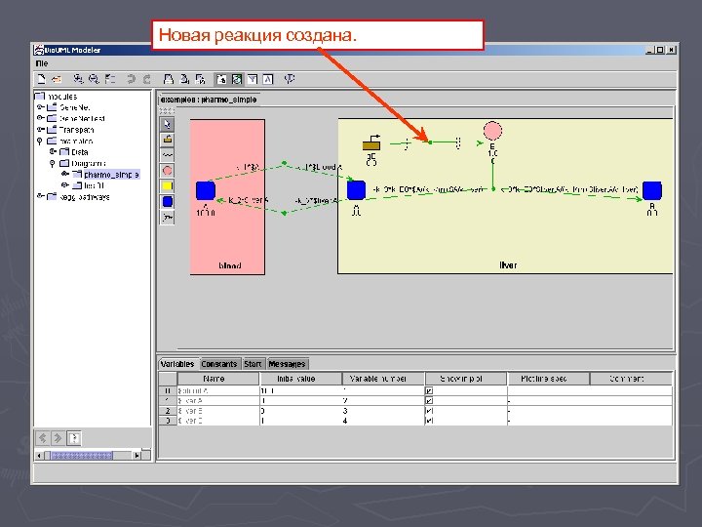Expand the Transpath tree node handle
This screenshot has height=527, width=702.
click(40, 130)
